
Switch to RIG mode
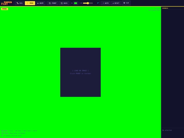pyautogui.click(x=19, y=3)
